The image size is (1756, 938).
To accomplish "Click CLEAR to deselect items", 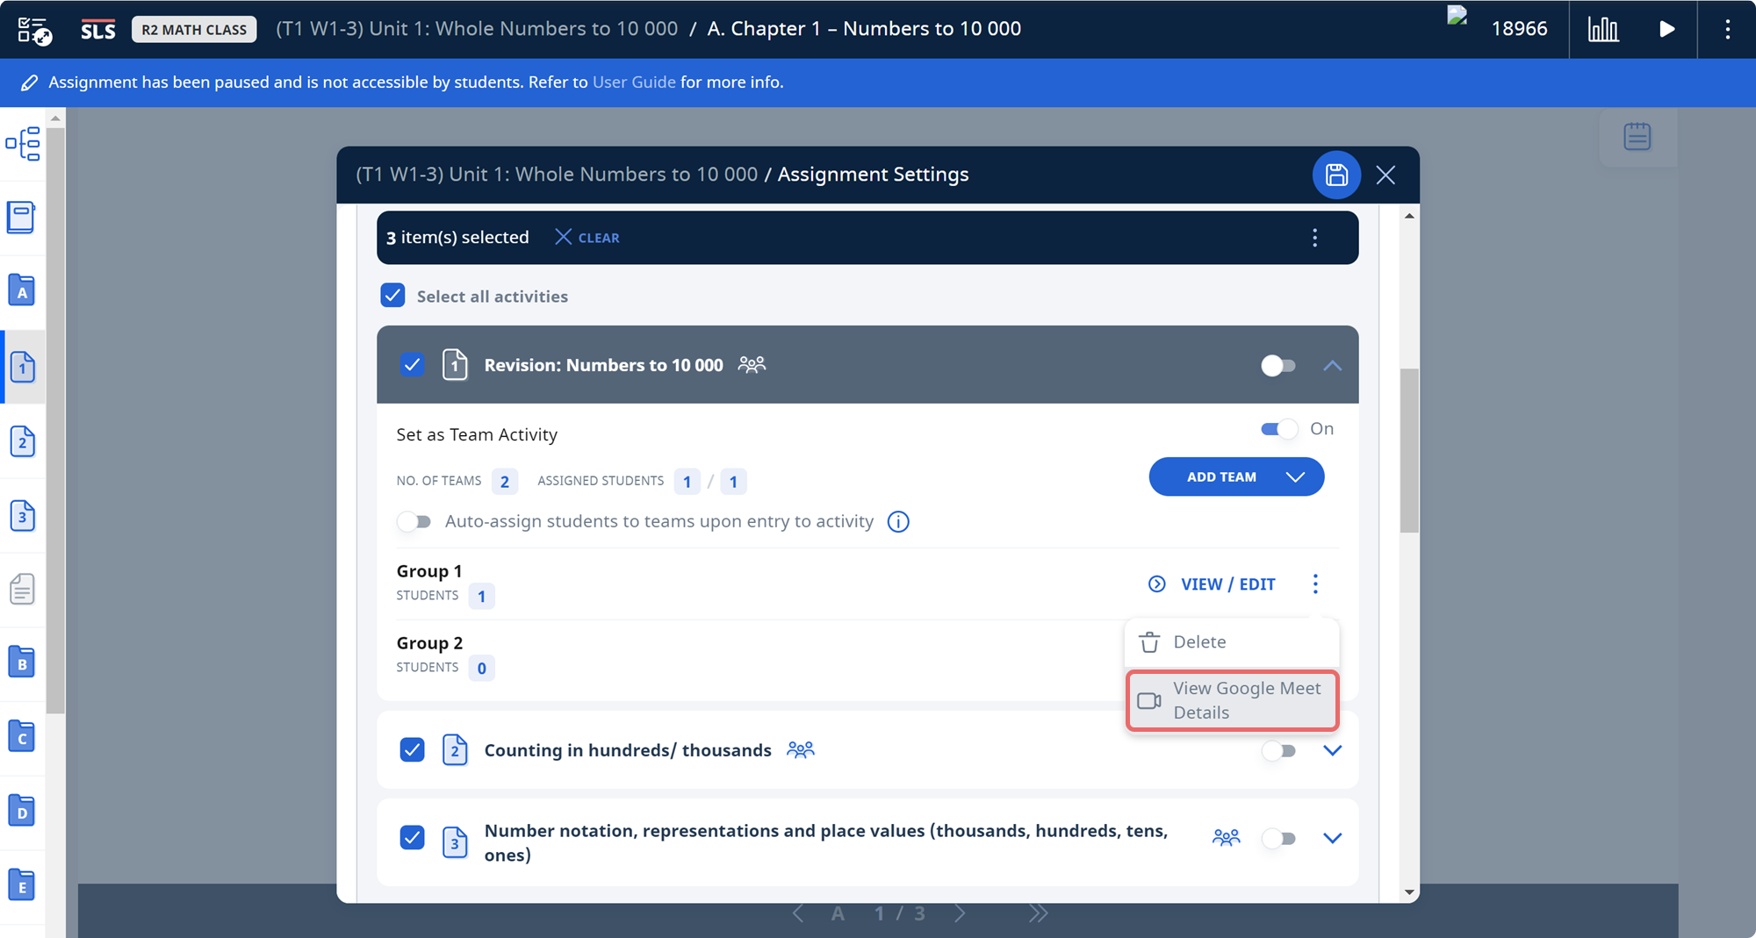I will [x=587, y=238].
